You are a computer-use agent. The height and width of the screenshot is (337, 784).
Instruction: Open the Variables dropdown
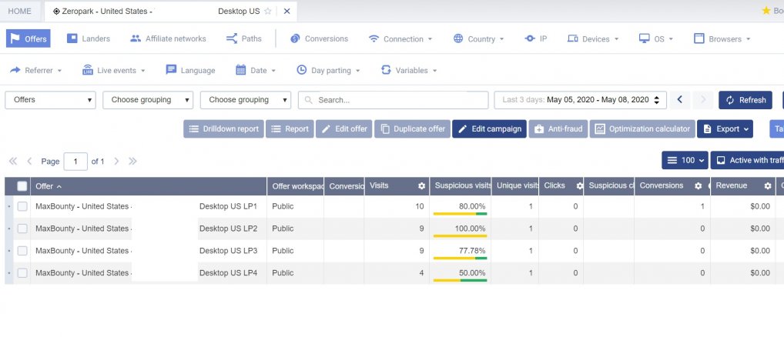408,70
